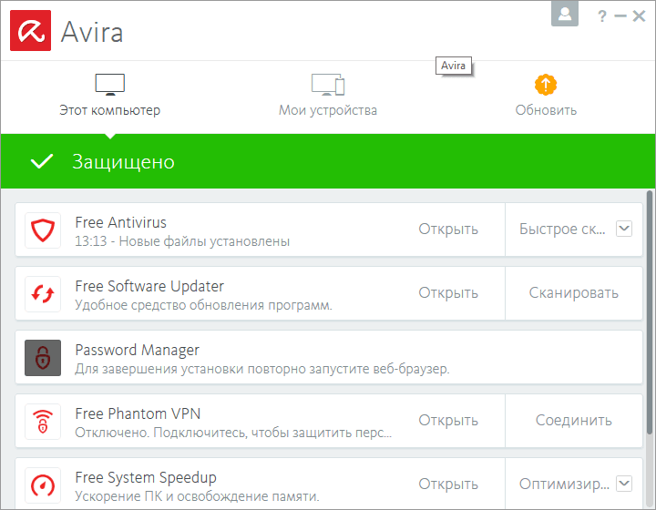Open Free System Speedup with Открыть
656x510 pixels.
pyautogui.click(x=448, y=484)
